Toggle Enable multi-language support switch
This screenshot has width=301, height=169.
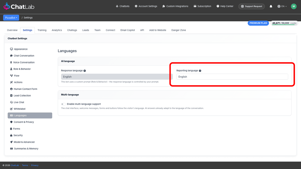[63, 104]
